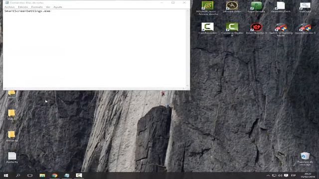The height and width of the screenshot is (179, 319).
Task: Select the Silkroad Online desktop shortcut
Action: [232, 7]
